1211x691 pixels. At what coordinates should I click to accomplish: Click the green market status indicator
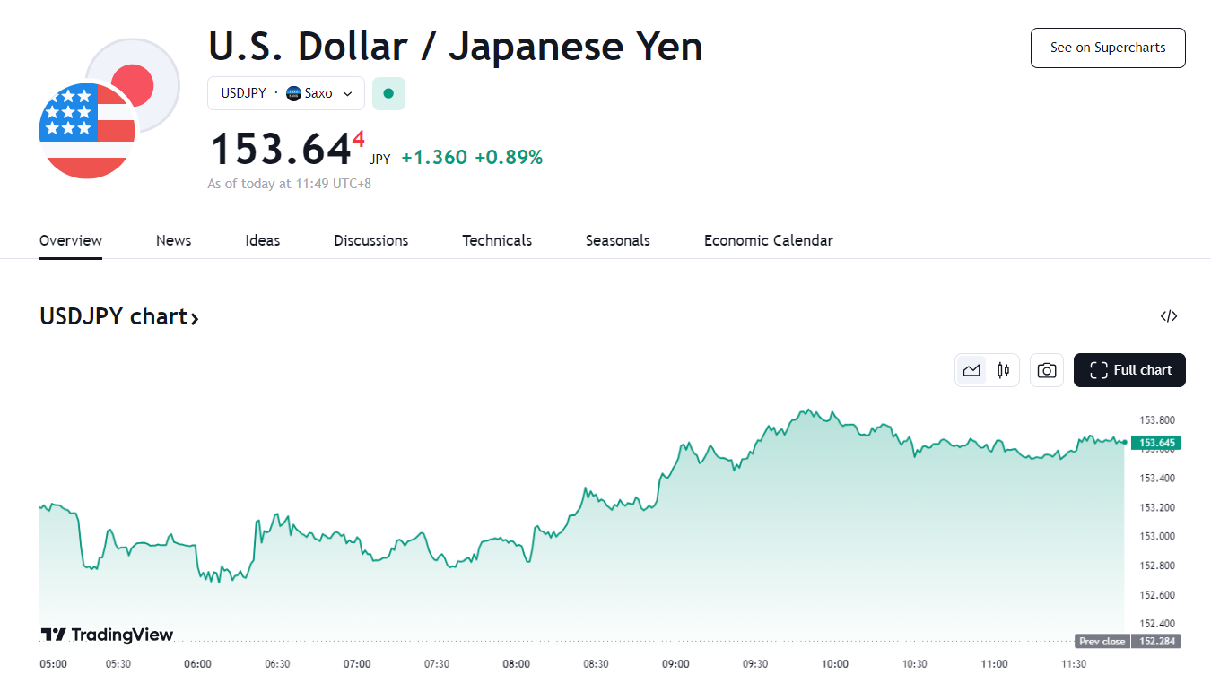(388, 93)
